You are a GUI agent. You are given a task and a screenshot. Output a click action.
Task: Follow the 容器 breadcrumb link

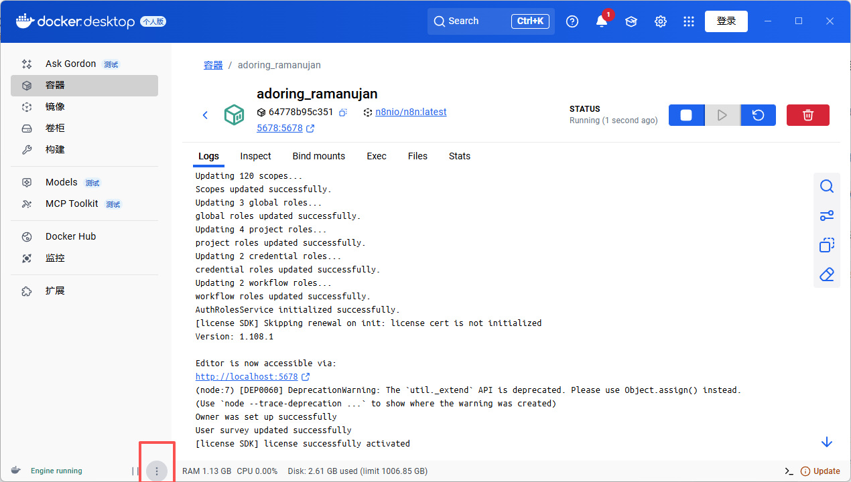pos(213,65)
